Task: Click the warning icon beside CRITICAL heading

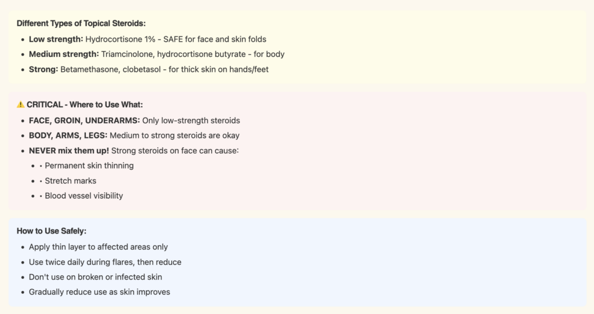Action: coord(20,105)
